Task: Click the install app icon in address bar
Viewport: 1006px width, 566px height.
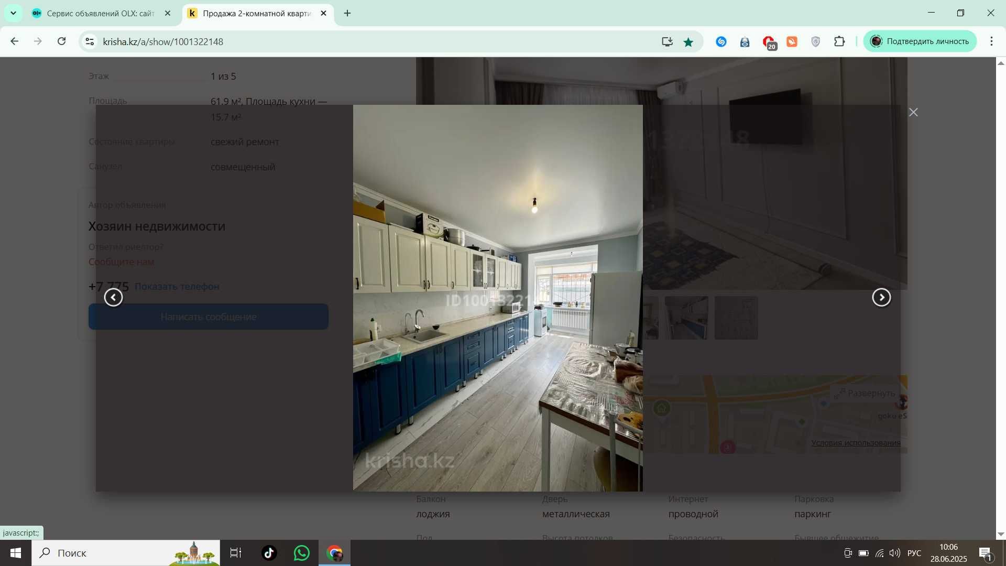Action: point(667,41)
